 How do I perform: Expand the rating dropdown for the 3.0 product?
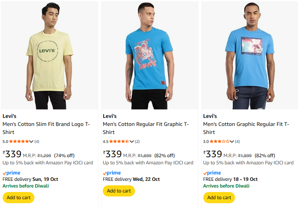(x=232, y=142)
